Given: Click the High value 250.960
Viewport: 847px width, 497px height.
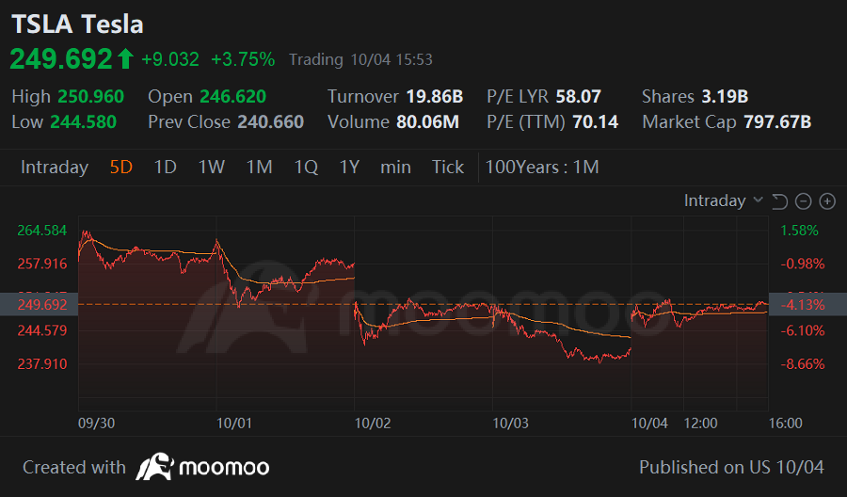Looking at the screenshot, I should (x=90, y=97).
